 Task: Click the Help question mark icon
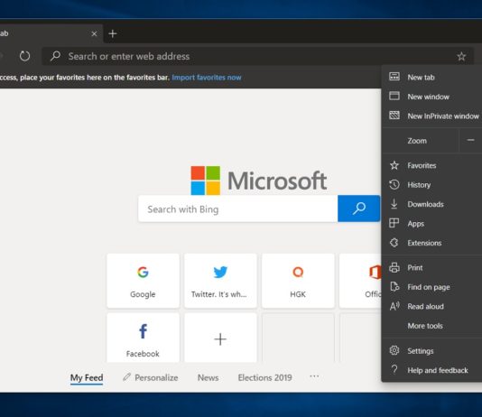[x=394, y=370]
